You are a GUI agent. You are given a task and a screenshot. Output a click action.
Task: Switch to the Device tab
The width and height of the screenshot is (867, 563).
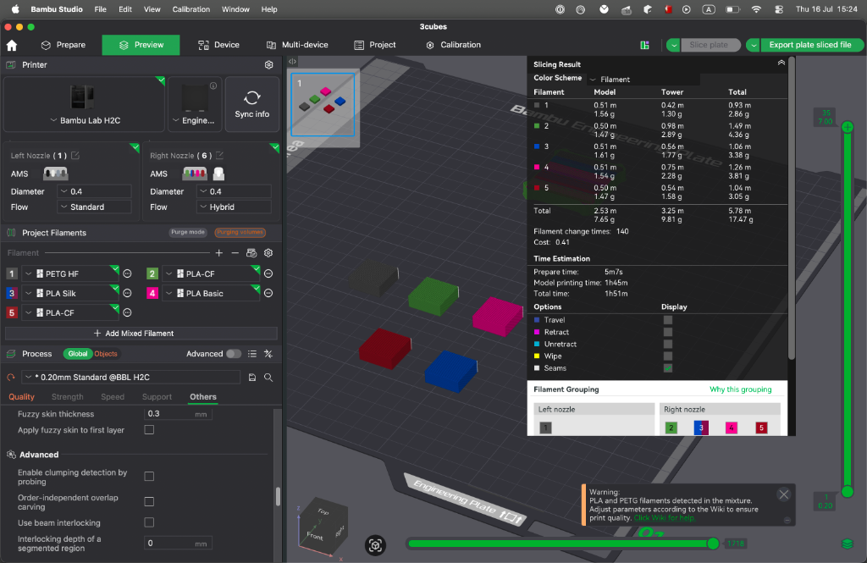click(219, 45)
